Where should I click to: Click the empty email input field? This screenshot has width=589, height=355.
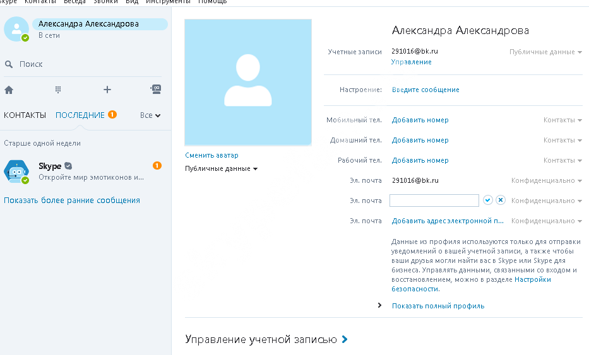(x=434, y=201)
